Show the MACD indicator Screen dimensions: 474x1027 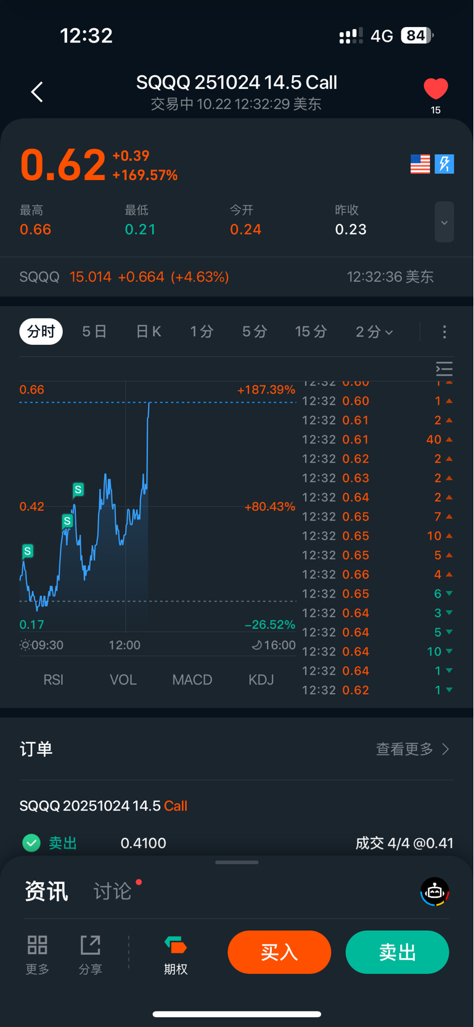click(x=192, y=680)
